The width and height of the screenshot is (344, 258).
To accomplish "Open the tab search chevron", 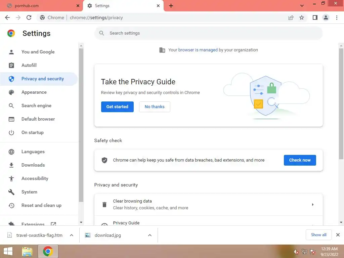I will [302, 6].
